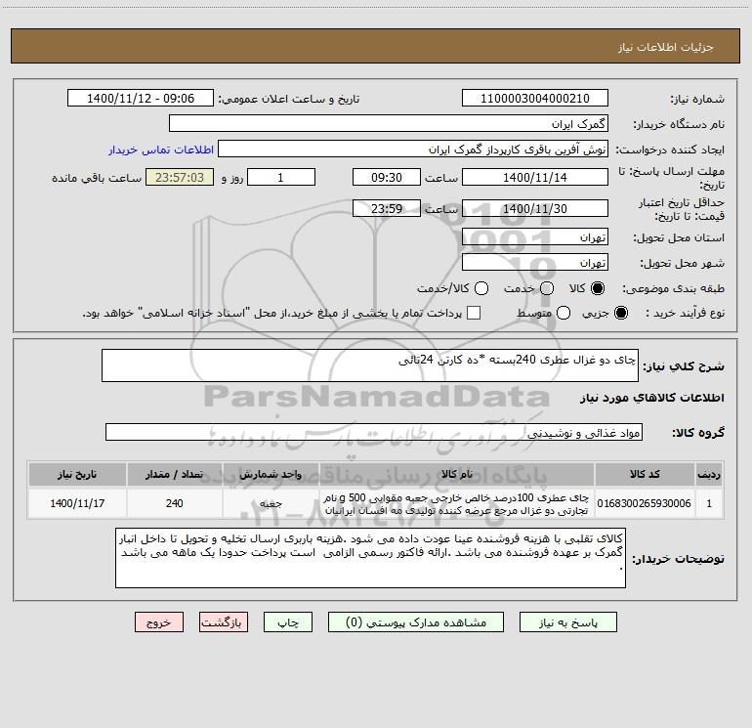The width and height of the screenshot is (752, 728).
Task: Click the product name cell چای عطری 100درصد
Action: [457, 503]
